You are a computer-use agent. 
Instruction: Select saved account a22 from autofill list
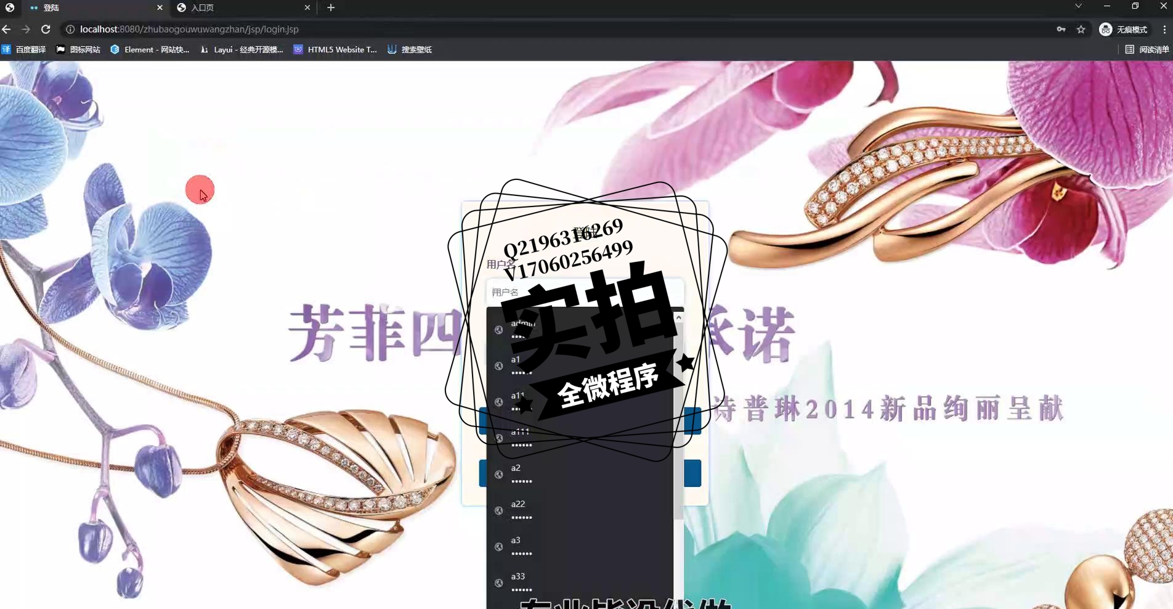[x=579, y=510]
